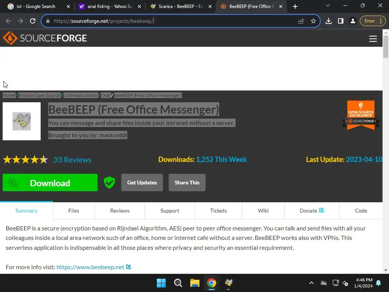Click the lock site information icon

click(48, 21)
